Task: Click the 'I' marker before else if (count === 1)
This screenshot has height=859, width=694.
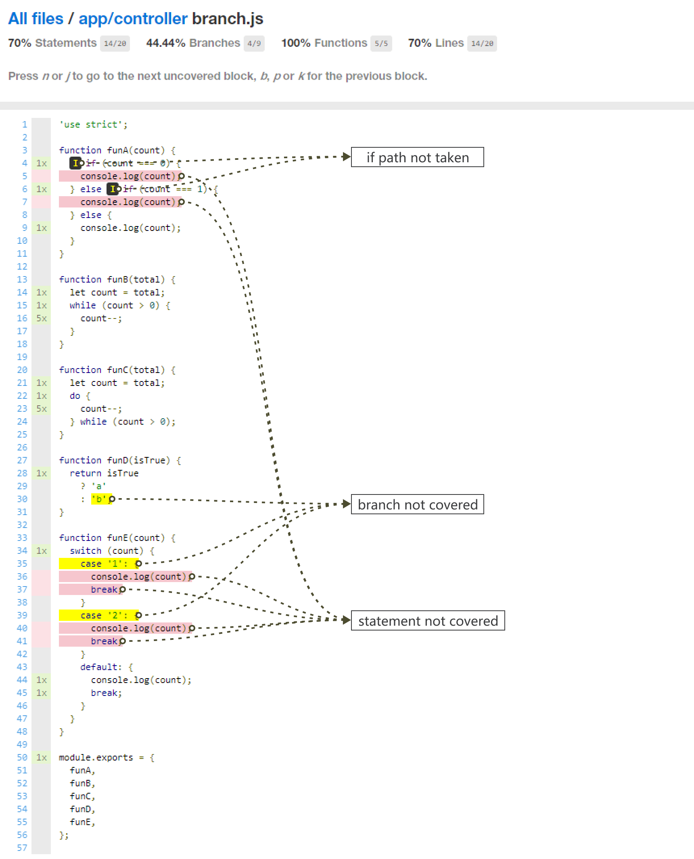Action: (x=113, y=189)
